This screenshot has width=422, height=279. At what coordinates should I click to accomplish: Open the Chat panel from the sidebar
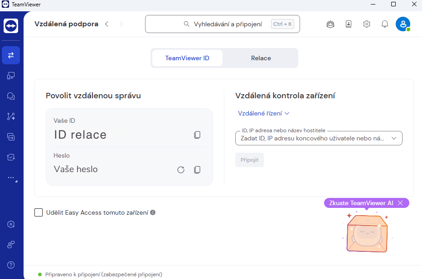(10, 96)
